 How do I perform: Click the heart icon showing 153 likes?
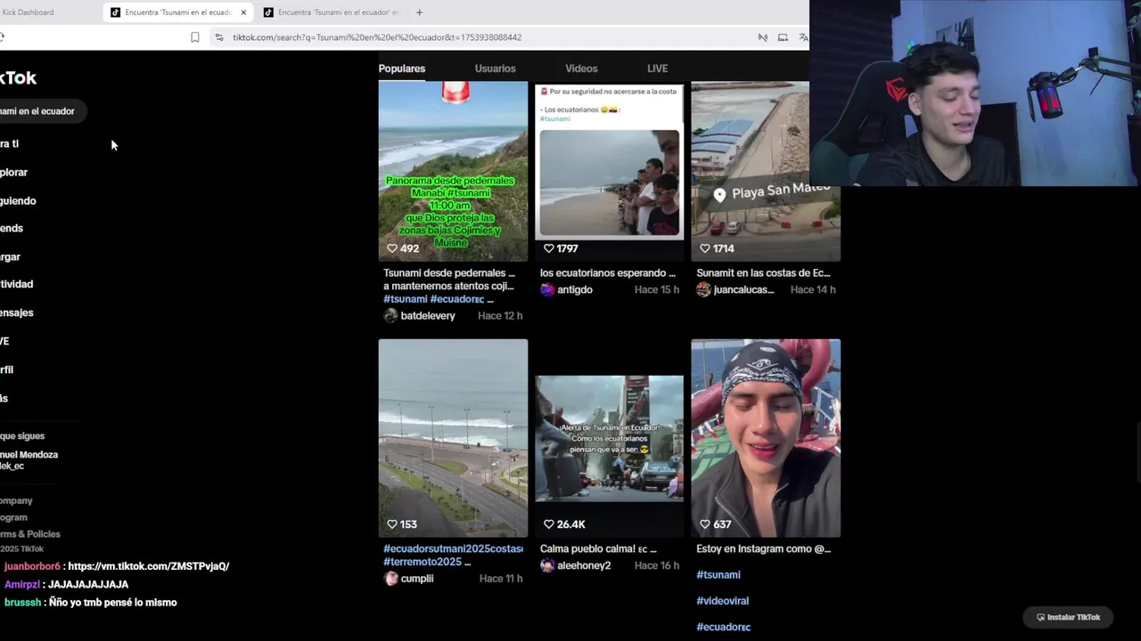[392, 524]
